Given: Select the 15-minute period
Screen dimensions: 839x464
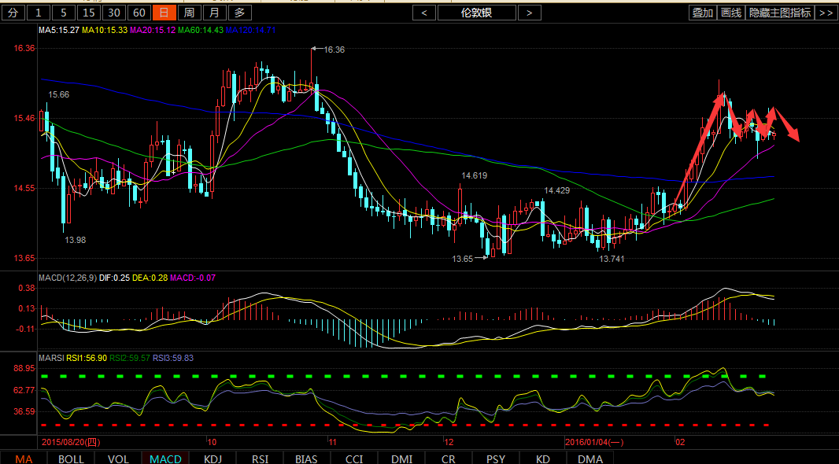Looking at the screenshot, I should pos(89,13).
